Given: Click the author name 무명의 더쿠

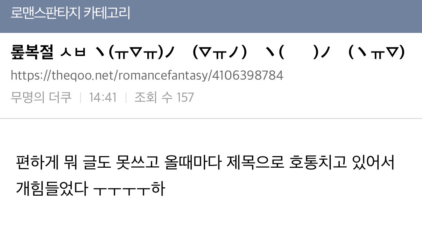Looking at the screenshot, I should [x=41, y=97].
